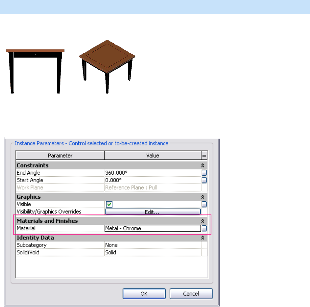Click the Parameter column header
Viewport: 310px width, 307px height.
(x=60, y=155)
